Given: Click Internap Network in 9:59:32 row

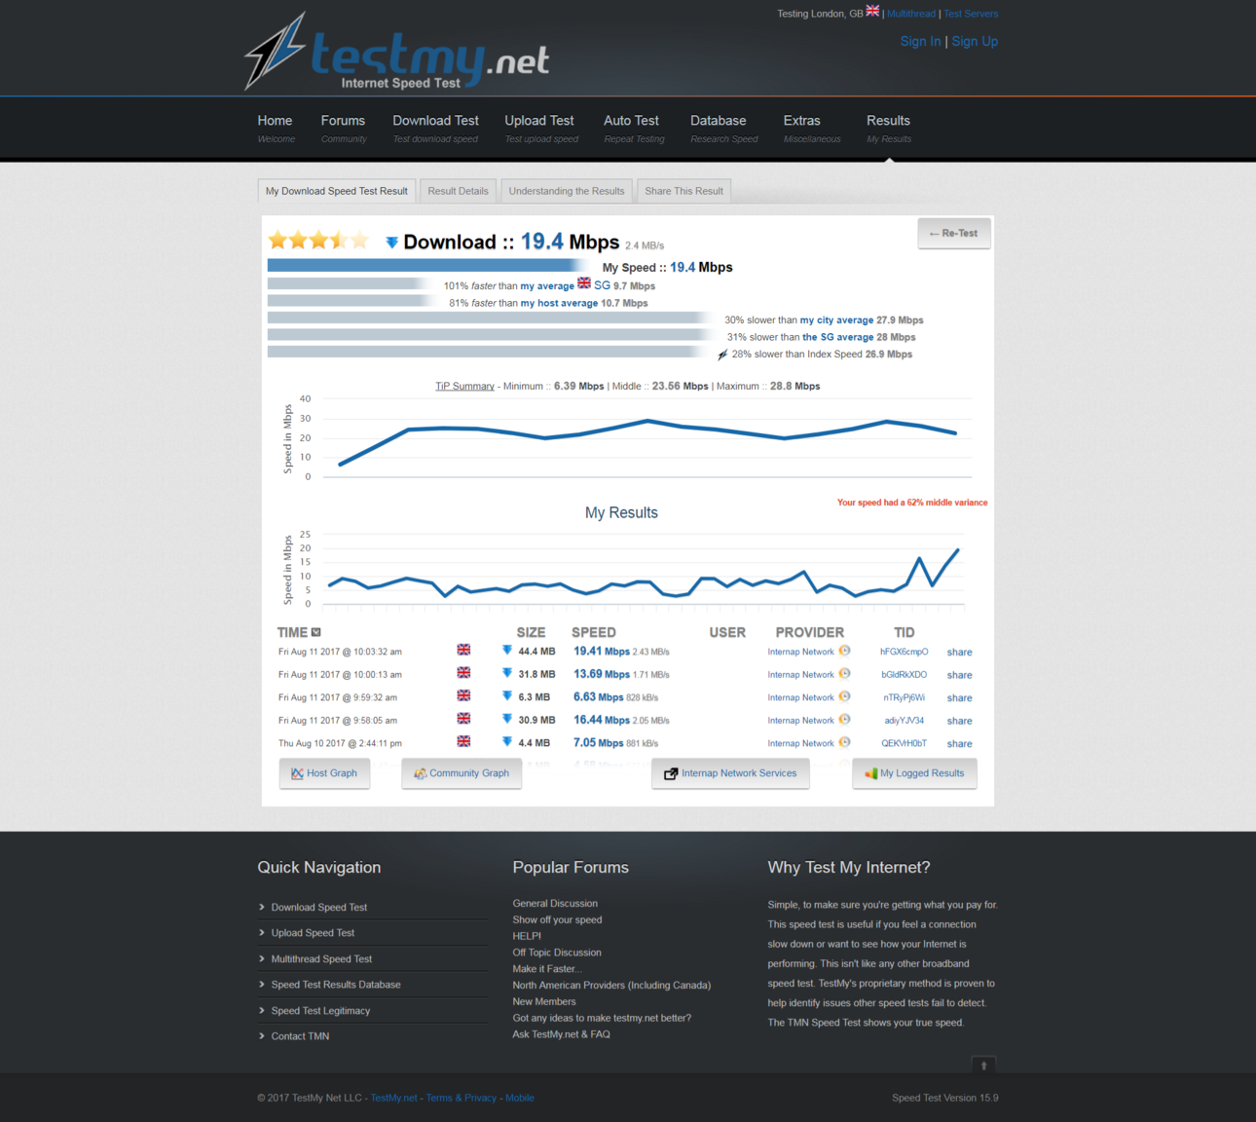Looking at the screenshot, I should [x=800, y=697].
